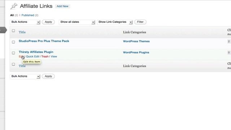Click the pushpin icon beside Affiliate Links
Screen dimensions: 231x130
pos(14,6)
